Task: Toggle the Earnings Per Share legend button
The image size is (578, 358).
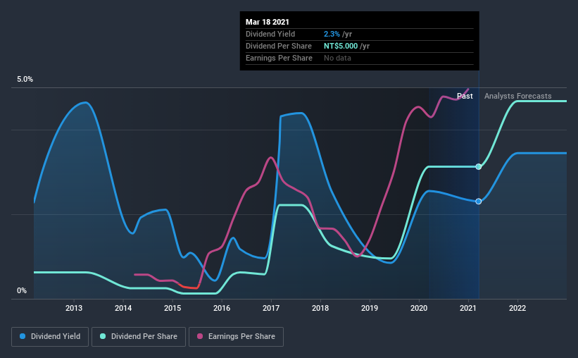Action: click(236, 337)
